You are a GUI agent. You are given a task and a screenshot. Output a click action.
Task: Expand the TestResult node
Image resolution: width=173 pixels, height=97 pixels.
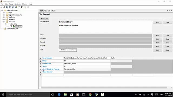[x=4, y=19]
